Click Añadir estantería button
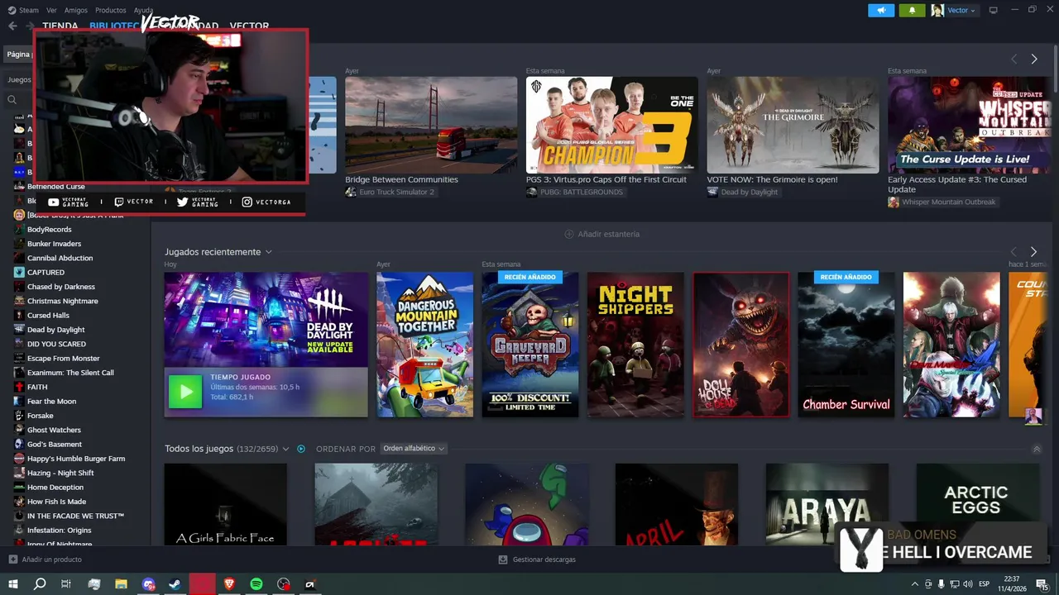Viewport: 1059px width, 595px height. (x=602, y=234)
